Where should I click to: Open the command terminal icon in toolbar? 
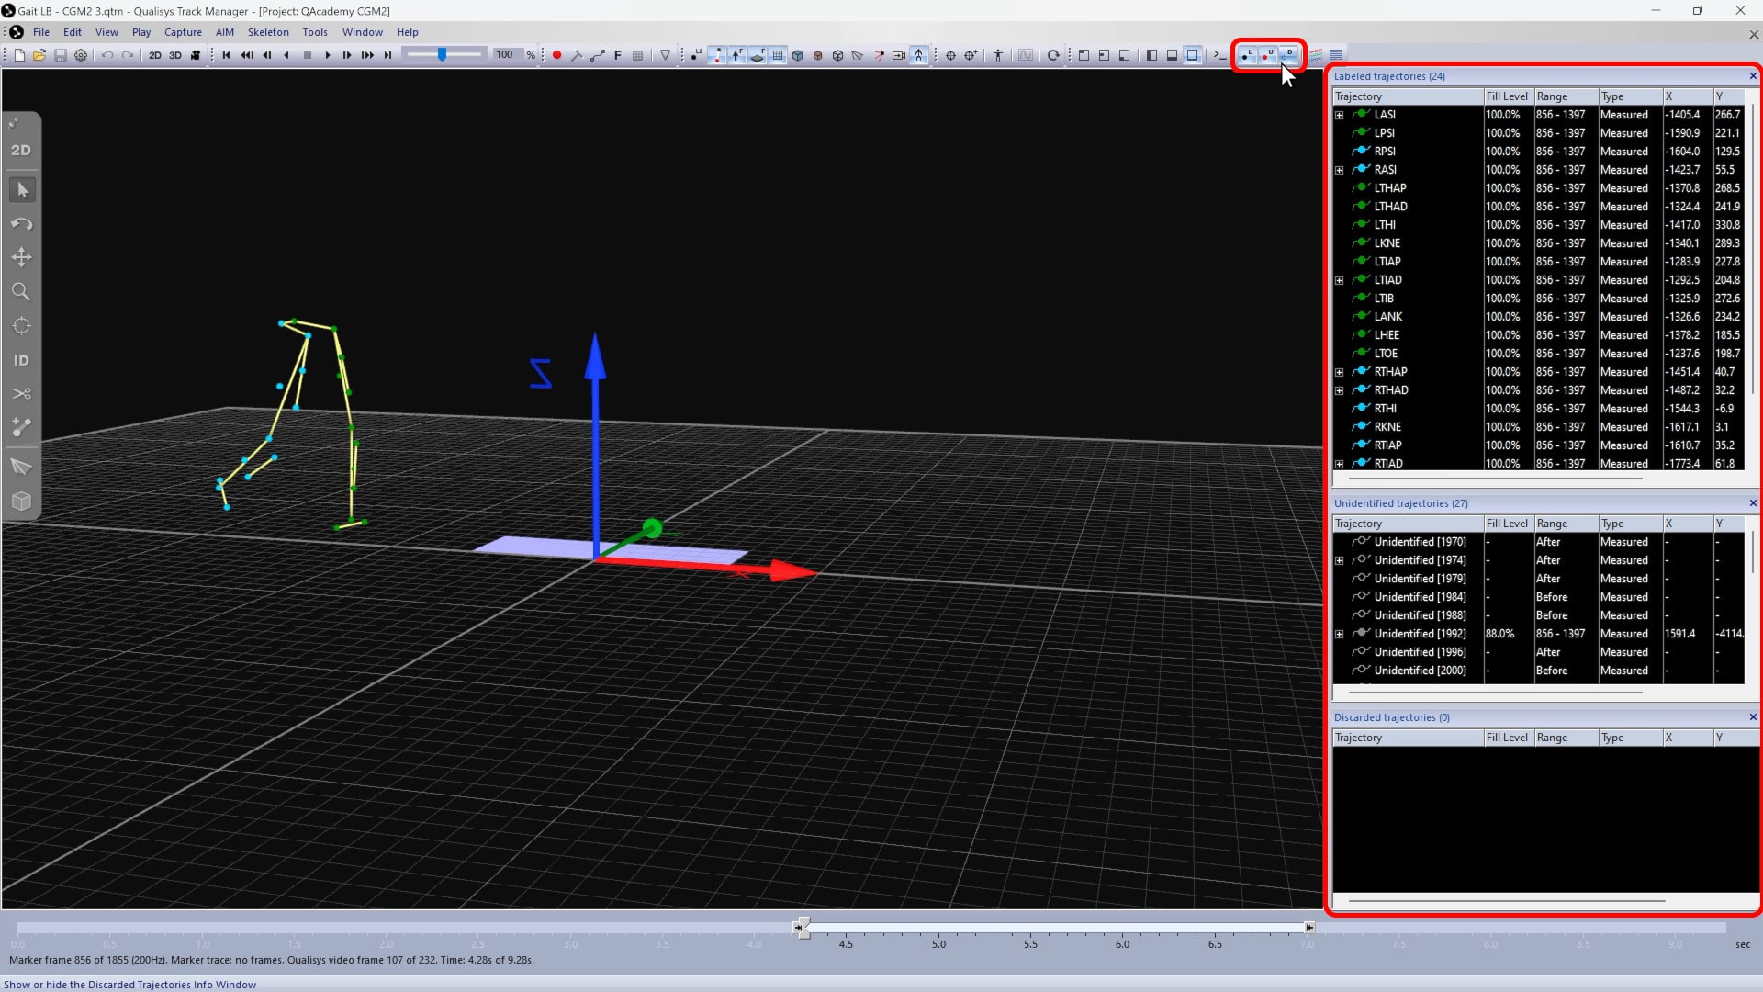(x=1219, y=55)
